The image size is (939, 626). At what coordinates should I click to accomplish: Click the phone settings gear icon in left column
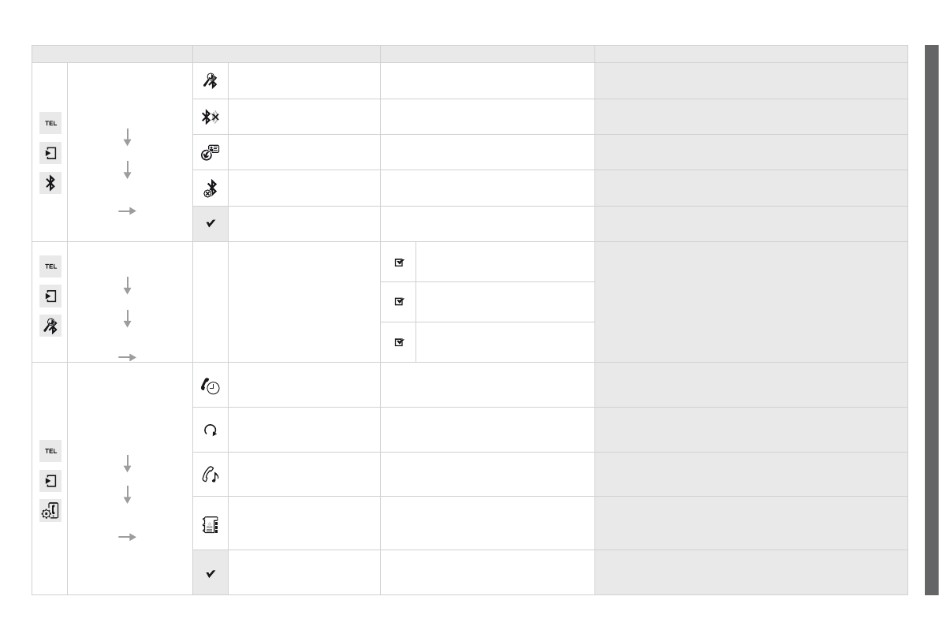[x=50, y=510]
